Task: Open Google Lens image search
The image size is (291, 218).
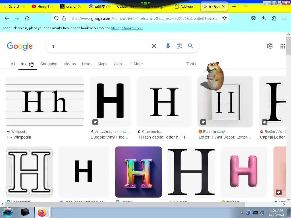Action: 179,46
